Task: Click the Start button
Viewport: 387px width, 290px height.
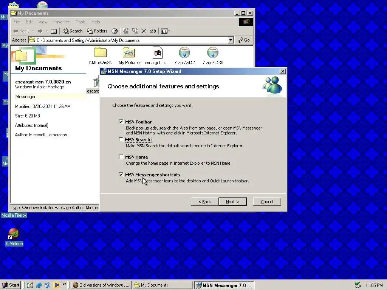Action: click(x=11, y=285)
